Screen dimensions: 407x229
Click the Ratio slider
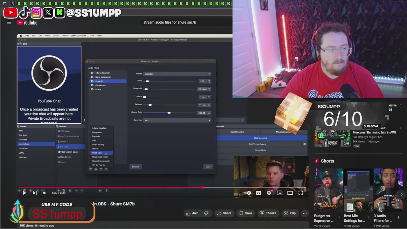click(x=169, y=81)
